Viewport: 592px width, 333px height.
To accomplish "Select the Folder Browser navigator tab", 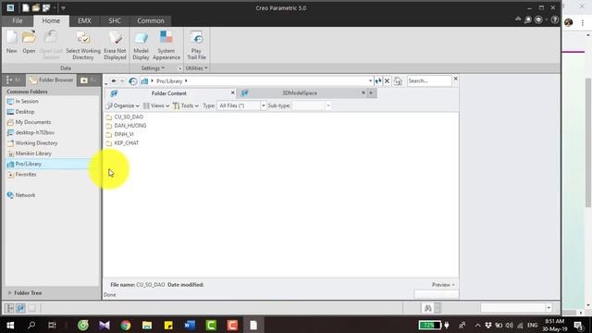I will (x=52, y=80).
